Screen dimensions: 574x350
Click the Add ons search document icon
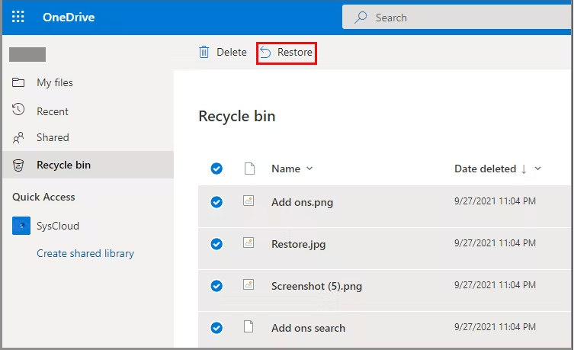click(248, 327)
